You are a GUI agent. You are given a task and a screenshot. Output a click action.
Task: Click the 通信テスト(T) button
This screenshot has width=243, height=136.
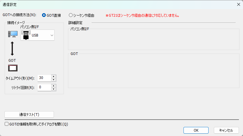[x=29, y=114]
